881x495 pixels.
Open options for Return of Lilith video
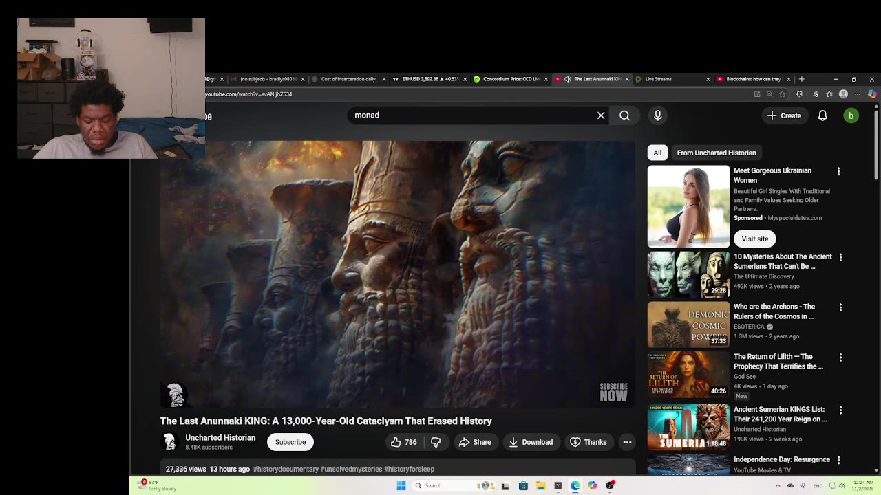click(840, 357)
